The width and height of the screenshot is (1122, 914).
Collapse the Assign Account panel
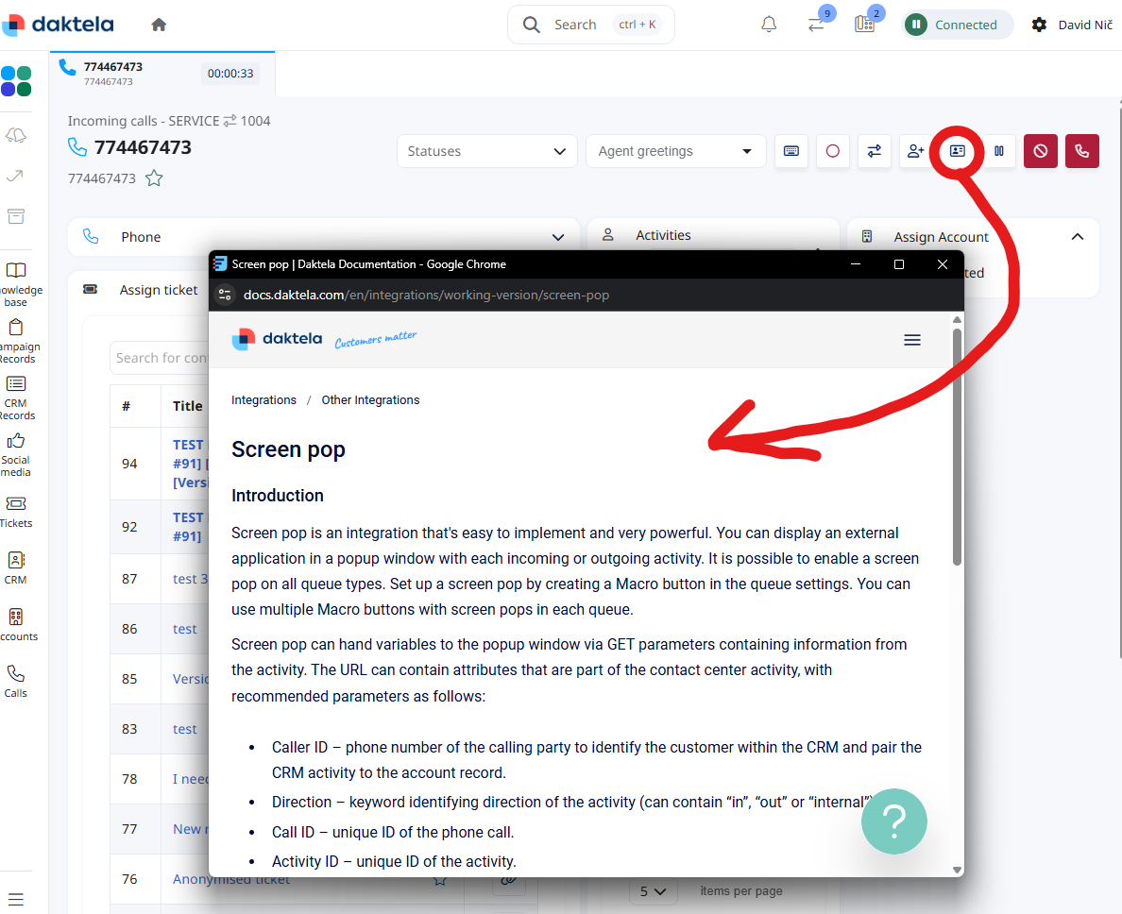pos(1077,237)
